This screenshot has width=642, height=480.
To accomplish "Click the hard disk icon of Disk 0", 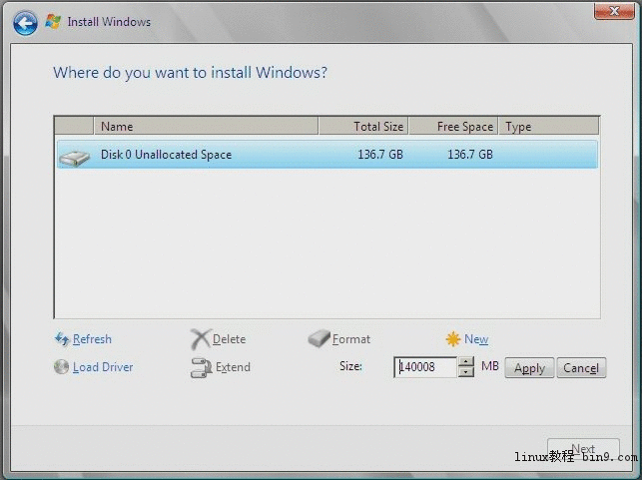I will (x=74, y=158).
